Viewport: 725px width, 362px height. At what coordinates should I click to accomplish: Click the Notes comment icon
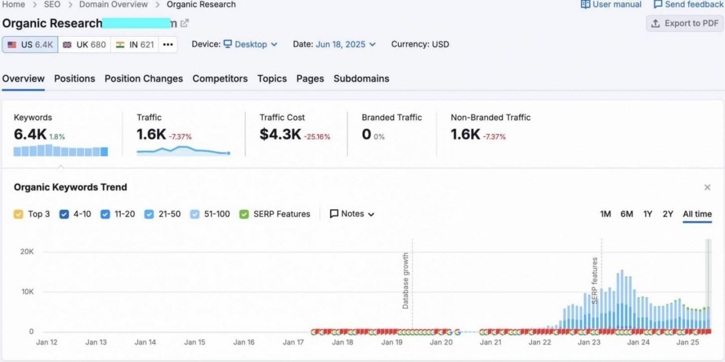click(x=334, y=214)
